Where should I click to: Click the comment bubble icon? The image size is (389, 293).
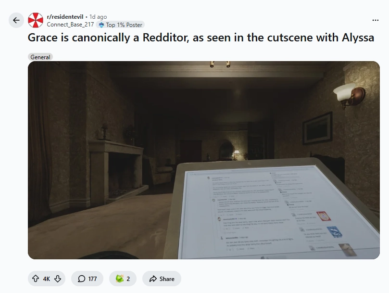(81, 279)
